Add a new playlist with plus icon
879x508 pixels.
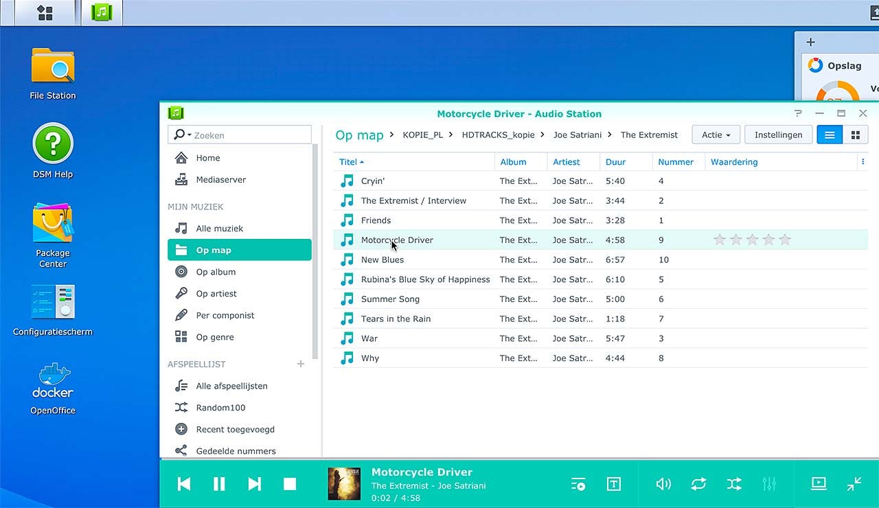(x=301, y=364)
